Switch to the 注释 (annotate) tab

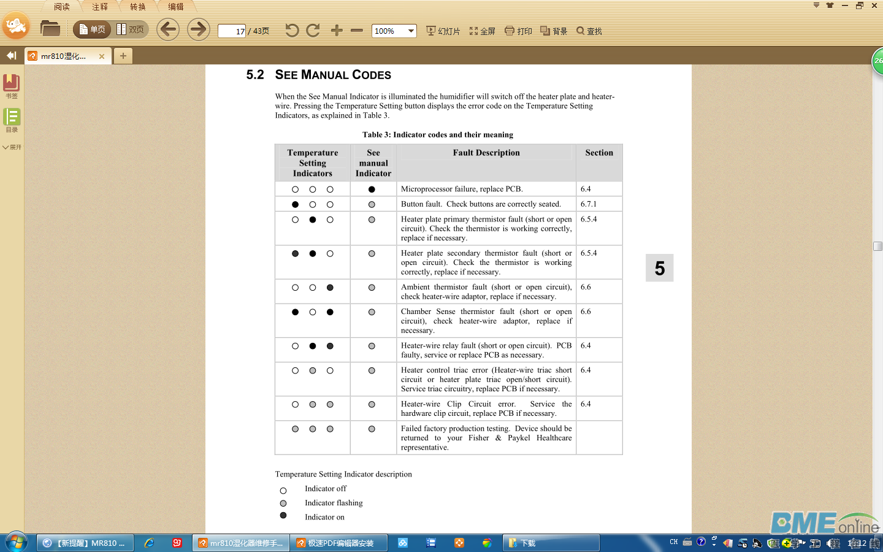(100, 7)
